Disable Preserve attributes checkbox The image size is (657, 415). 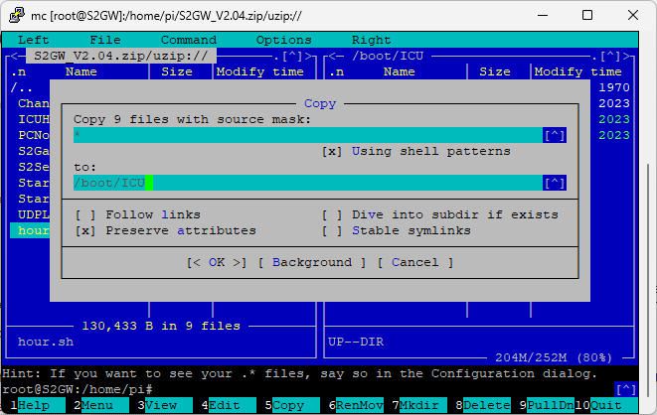click(86, 230)
